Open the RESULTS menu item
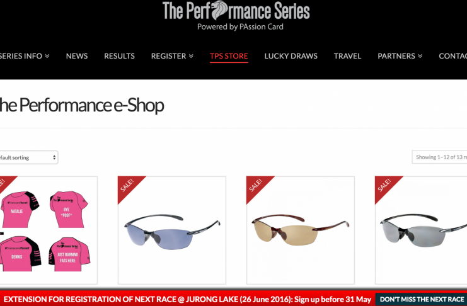 (120, 56)
